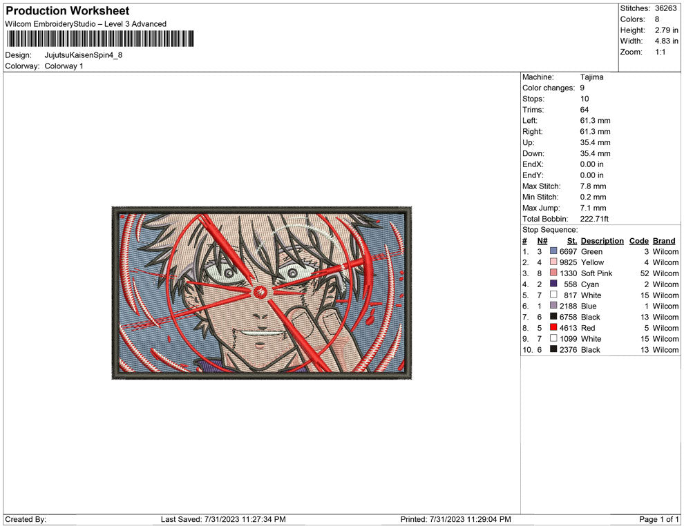
Task: Select the "Soft Pink" description text
Action: [596, 273]
